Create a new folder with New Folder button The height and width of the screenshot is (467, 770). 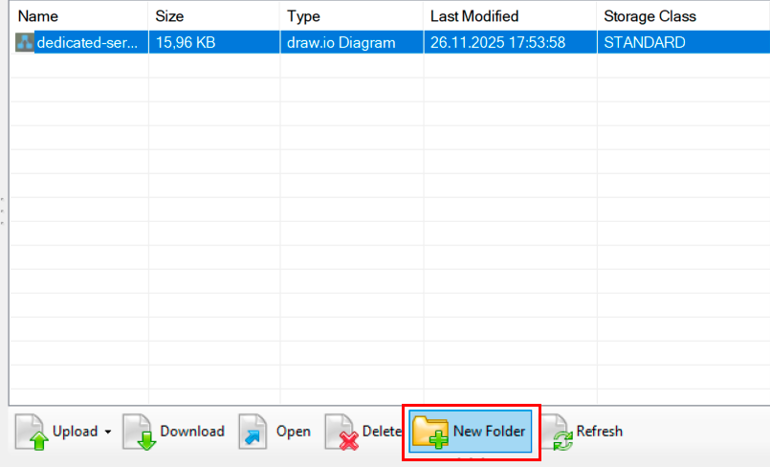pos(470,432)
